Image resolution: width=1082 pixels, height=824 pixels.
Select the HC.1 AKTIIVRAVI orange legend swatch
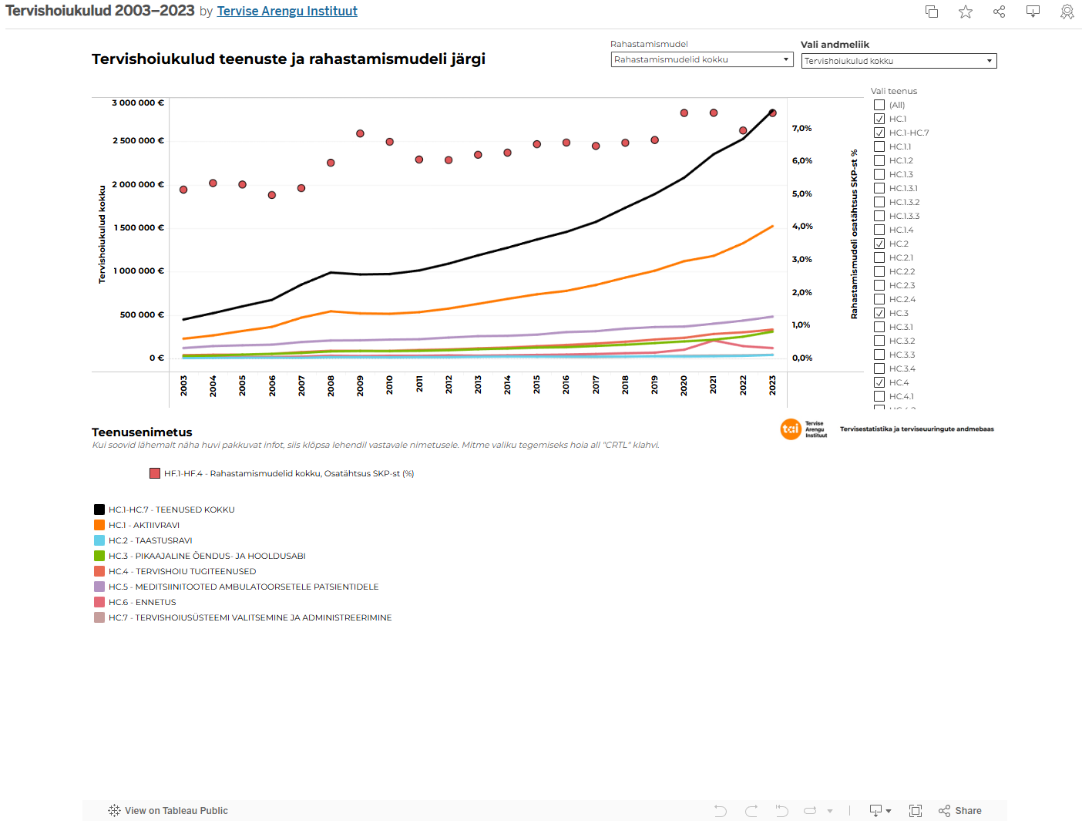[x=99, y=524]
